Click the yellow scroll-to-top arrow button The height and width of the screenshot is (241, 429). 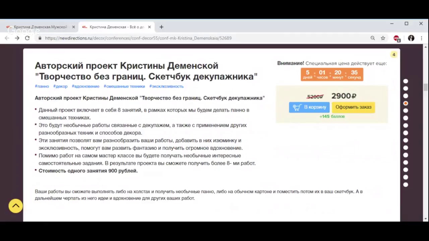(16, 206)
